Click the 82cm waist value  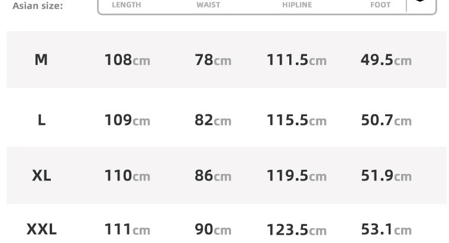point(213,120)
